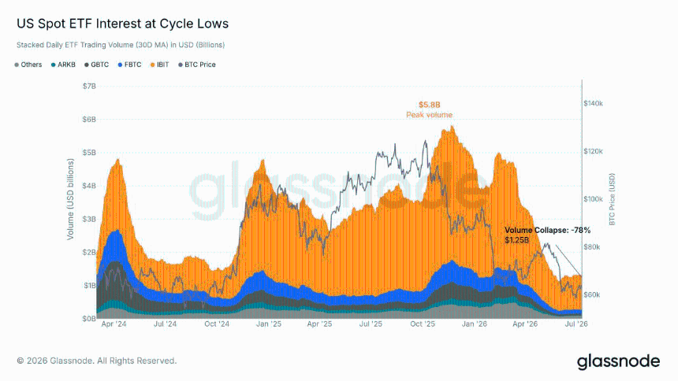
Task: Click the Glassnode copyright notice text
Action: pyautogui.click(x=97, y=361)
